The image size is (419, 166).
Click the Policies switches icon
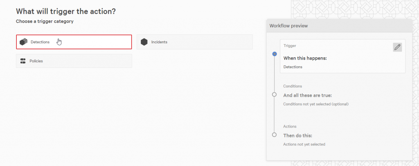point(23,61)
